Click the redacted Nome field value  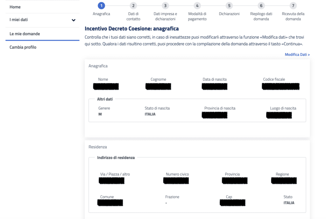tap(106, 86)
